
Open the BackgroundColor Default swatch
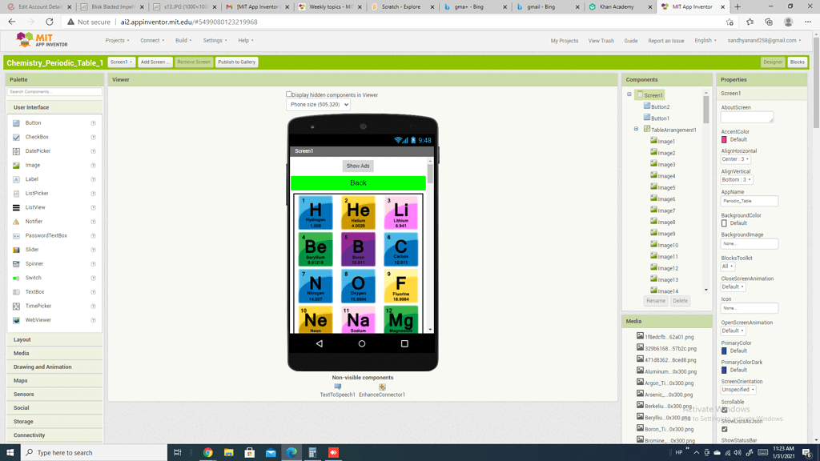pos(726,222)
